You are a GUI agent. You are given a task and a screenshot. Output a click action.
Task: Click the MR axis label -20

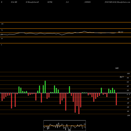click(128, 99)
